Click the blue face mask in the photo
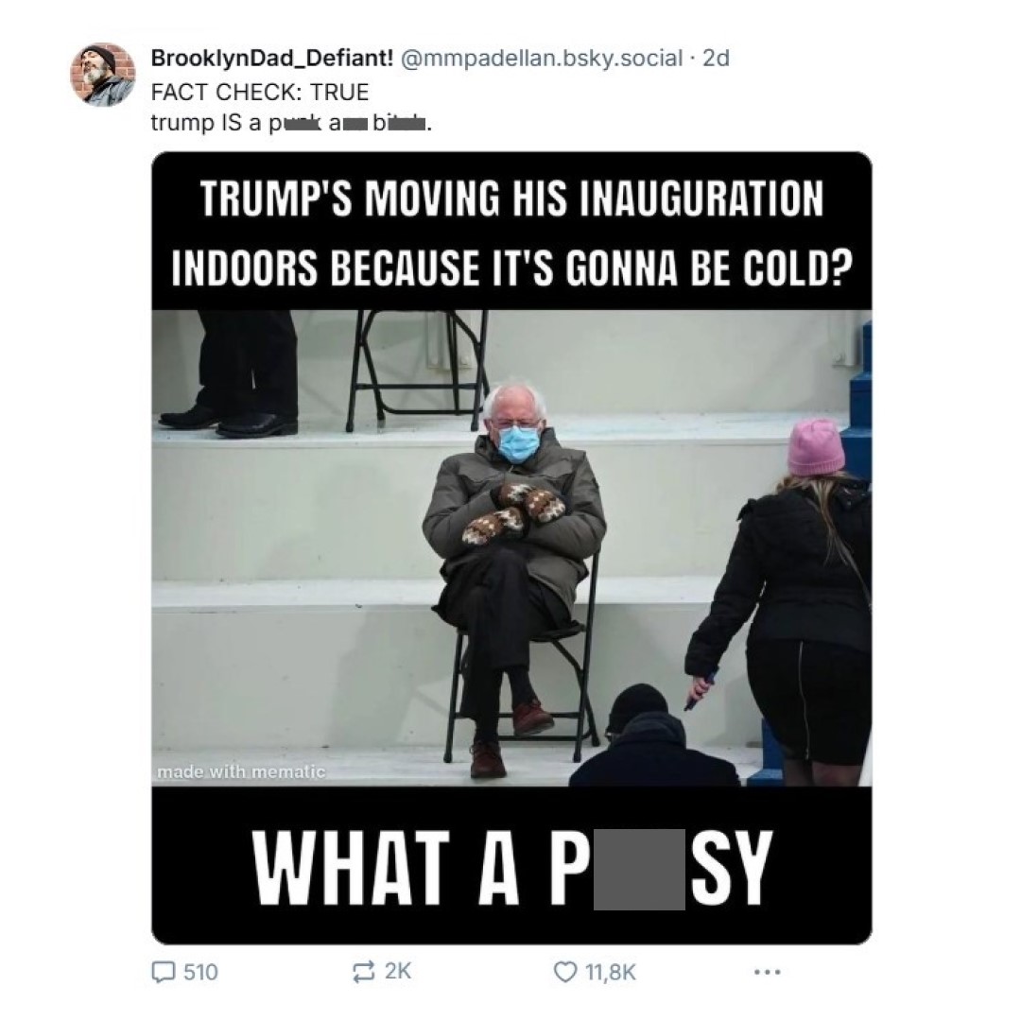This screenshot has width=1021, height=1021. [518, 442]
